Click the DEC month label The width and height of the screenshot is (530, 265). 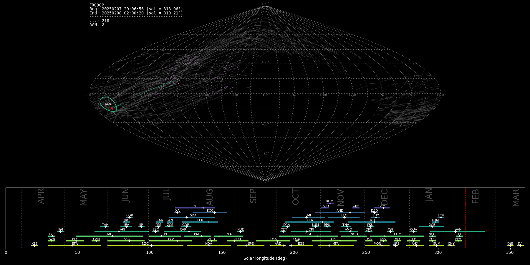point(385,197)
